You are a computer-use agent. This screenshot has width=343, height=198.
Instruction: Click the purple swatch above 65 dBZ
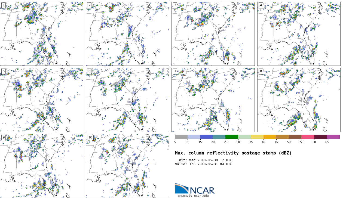point(333,137)
